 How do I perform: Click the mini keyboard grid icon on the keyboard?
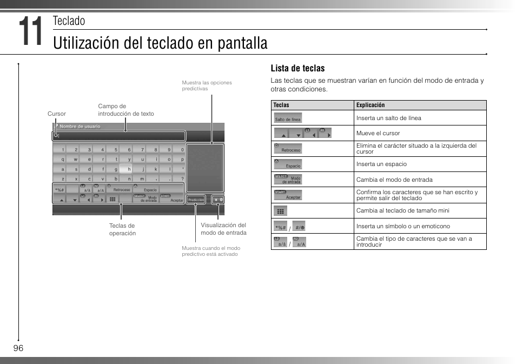[x=112, y=199]
